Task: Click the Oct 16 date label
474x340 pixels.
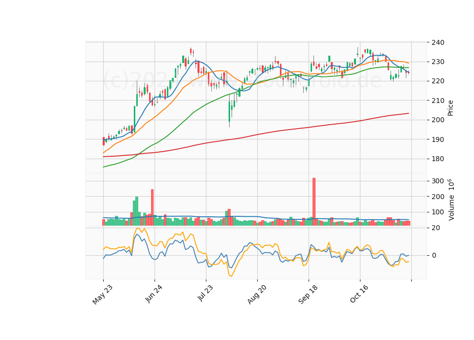Action: point(359,294)
